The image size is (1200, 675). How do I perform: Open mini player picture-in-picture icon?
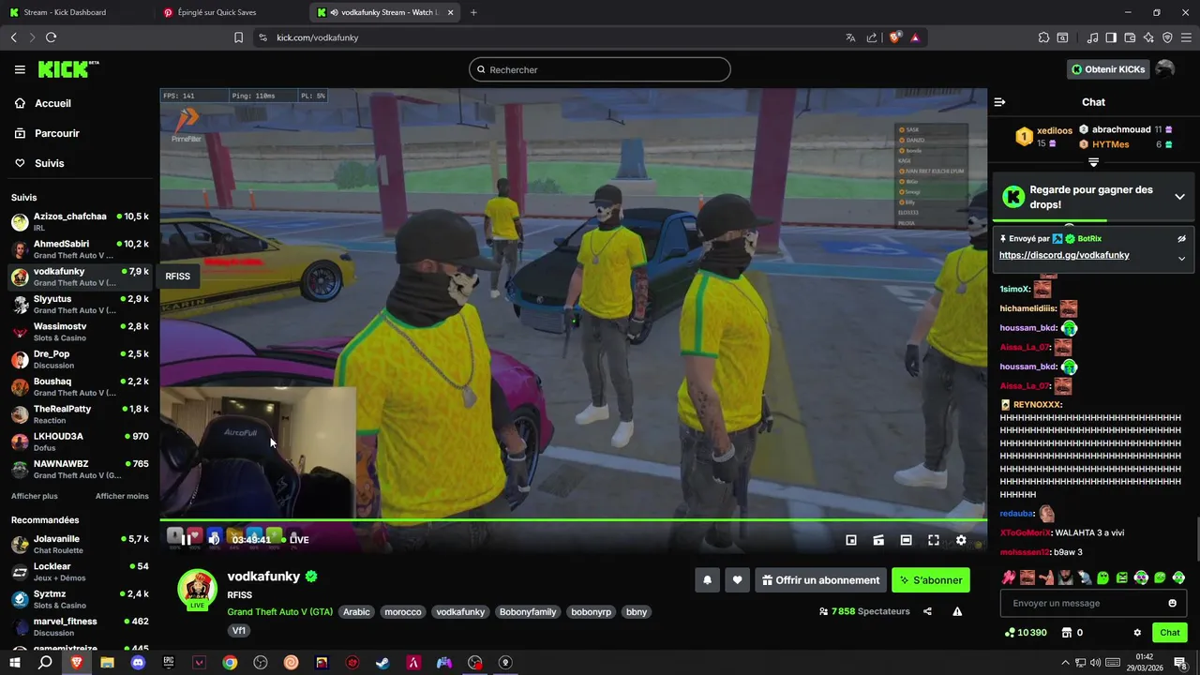[x=851, y=540]
